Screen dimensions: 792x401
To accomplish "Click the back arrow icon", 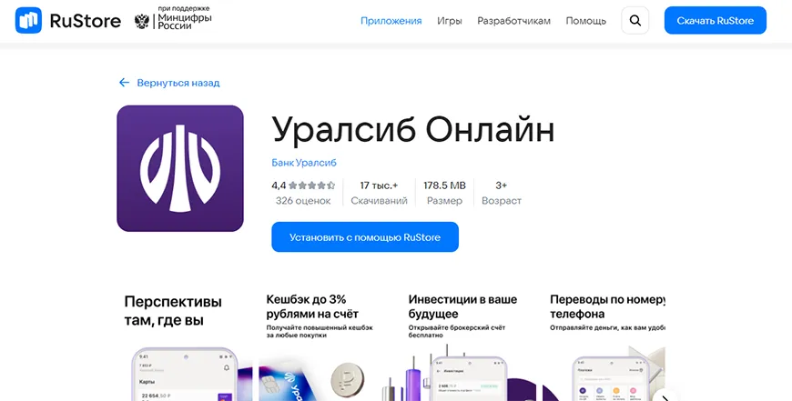I will coord(124,83).
